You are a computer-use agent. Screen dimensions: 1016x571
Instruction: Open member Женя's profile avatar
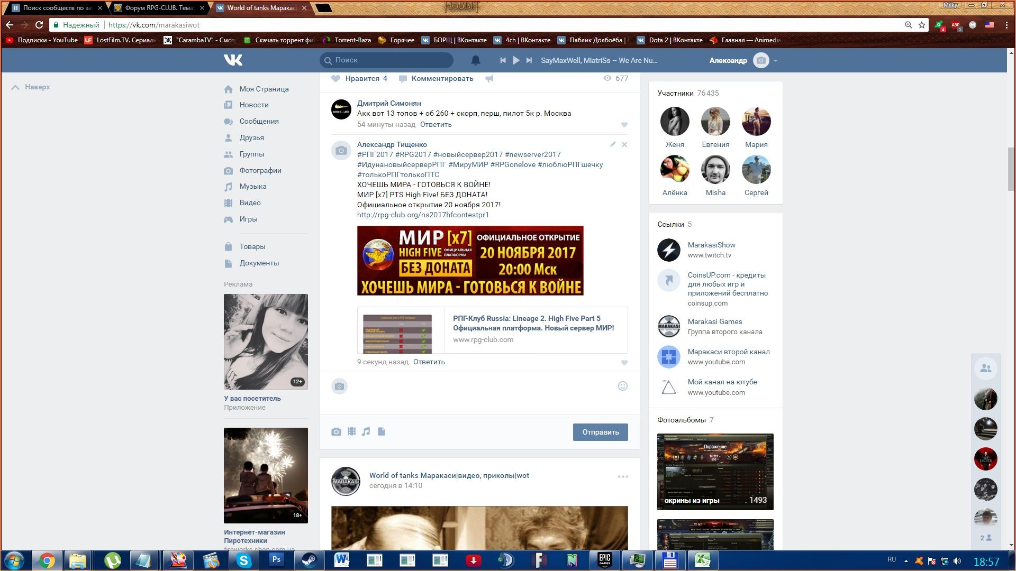(675, 121)
